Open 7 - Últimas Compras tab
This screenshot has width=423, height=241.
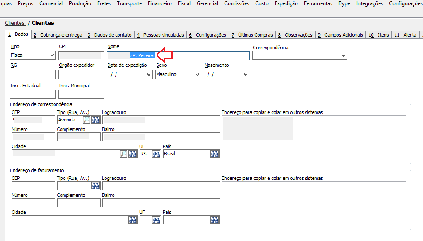tap(252, 35)
